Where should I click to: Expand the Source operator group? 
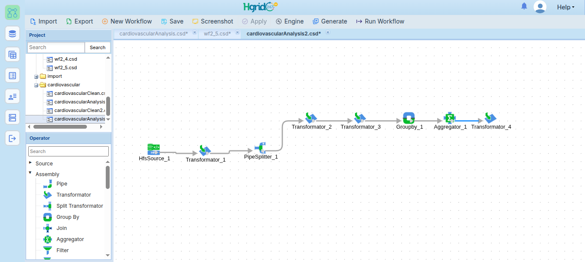coord(30,163)
